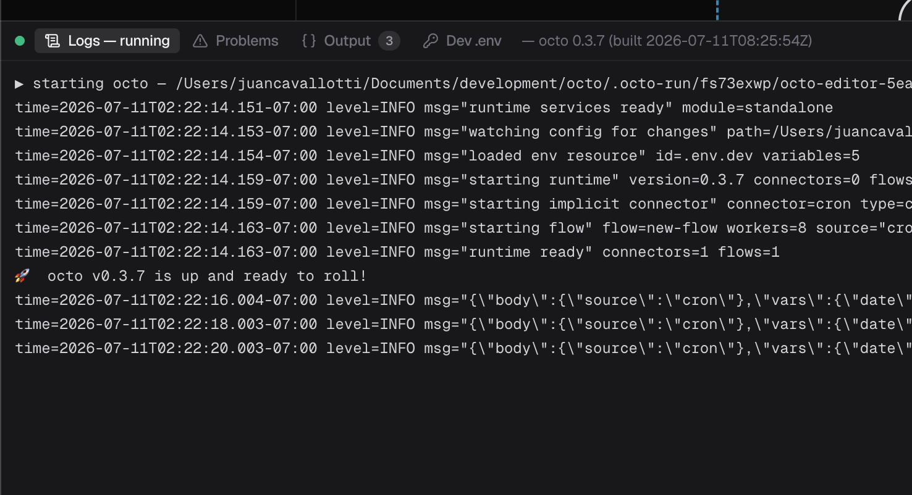The height and width of the screenshot is (495, 912).
Task: Select the "watching config for changes" log line
Action: point(463,131)
